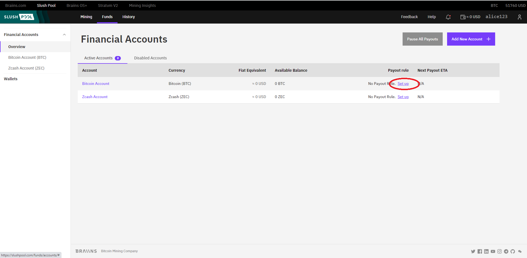Click the Add New Account button
The width and height of the screenshot is (527, 258).
coord(471,39)
